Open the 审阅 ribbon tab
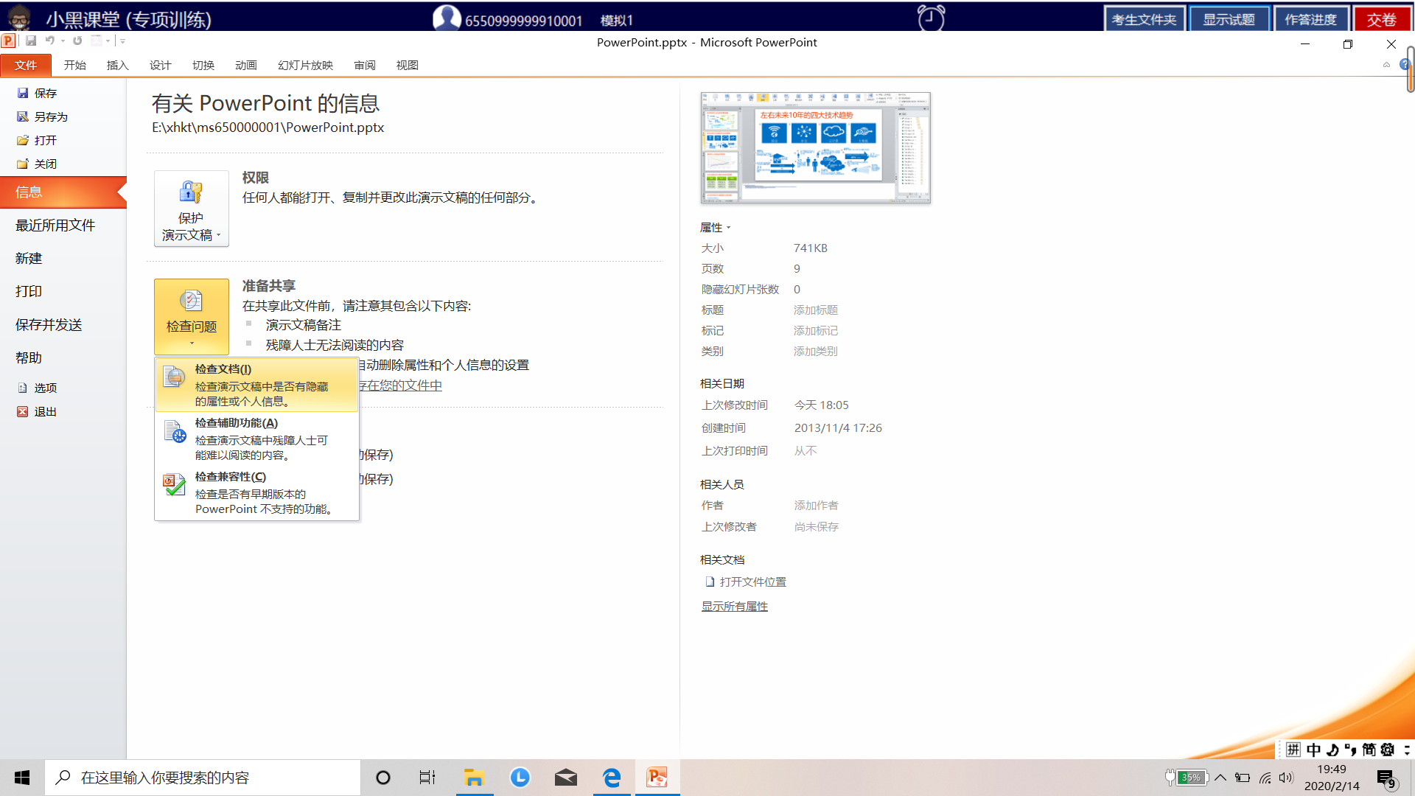 click(365, 65)
